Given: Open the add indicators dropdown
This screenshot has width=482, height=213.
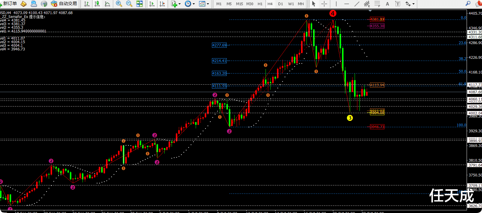Looking at the screenshot, I should [176, 4].
